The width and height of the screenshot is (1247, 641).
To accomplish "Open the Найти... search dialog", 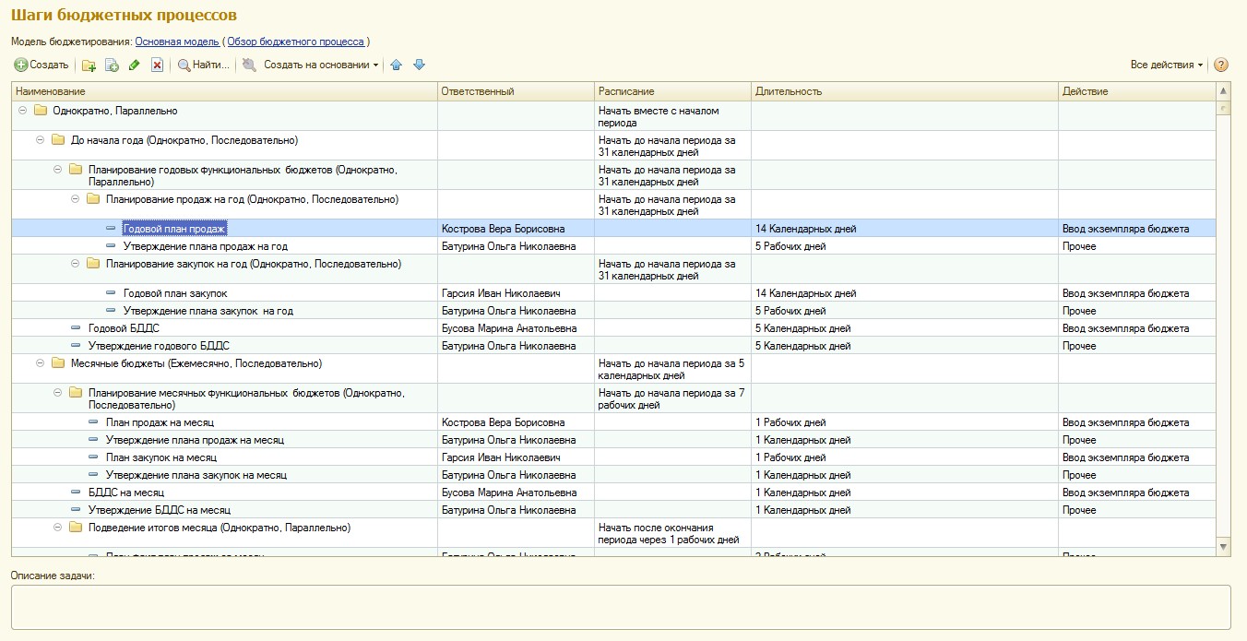I will (x=203, y=65).
